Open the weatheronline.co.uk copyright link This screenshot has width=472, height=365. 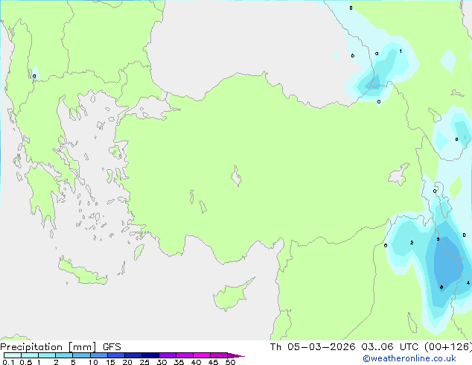pos(409,358)
